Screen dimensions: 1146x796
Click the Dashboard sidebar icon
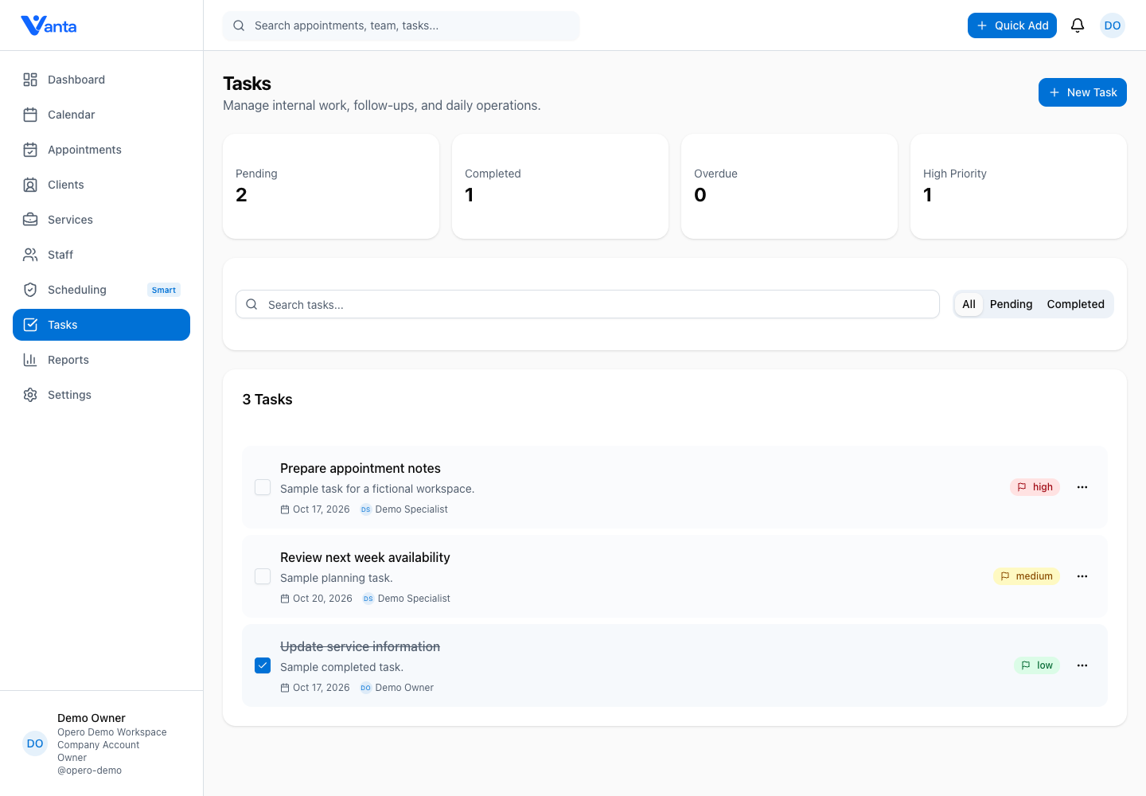30,80
